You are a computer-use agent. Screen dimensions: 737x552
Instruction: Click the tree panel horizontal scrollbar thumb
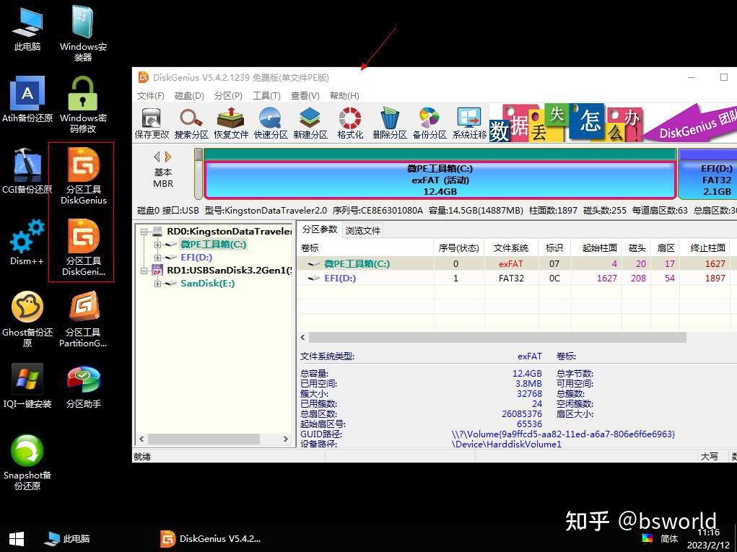[x=204, y=439]
